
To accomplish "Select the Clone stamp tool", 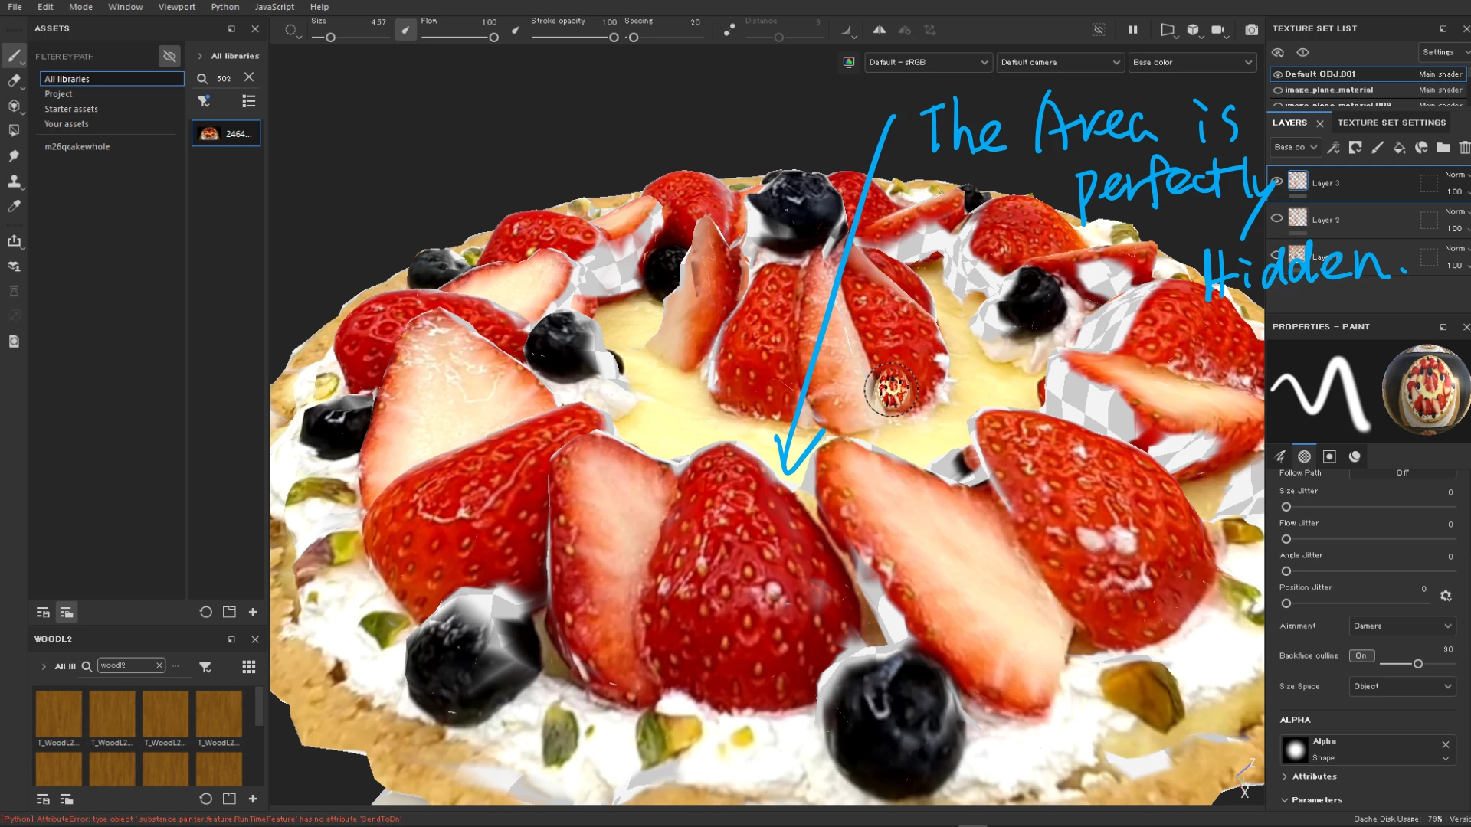I will (14, 181).
